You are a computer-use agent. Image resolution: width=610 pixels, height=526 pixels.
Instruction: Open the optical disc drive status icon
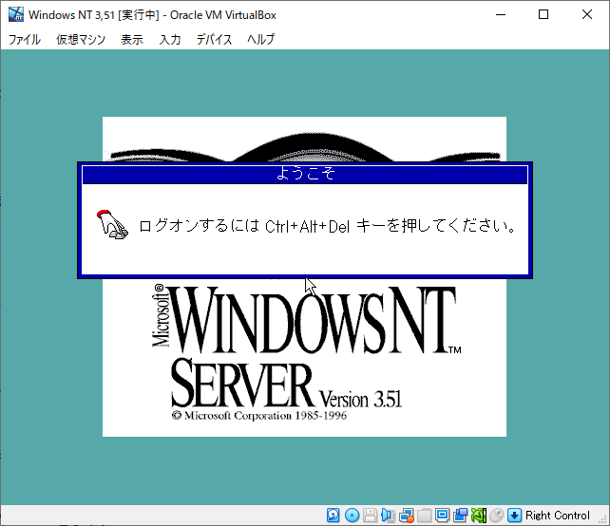coord(353,516)
